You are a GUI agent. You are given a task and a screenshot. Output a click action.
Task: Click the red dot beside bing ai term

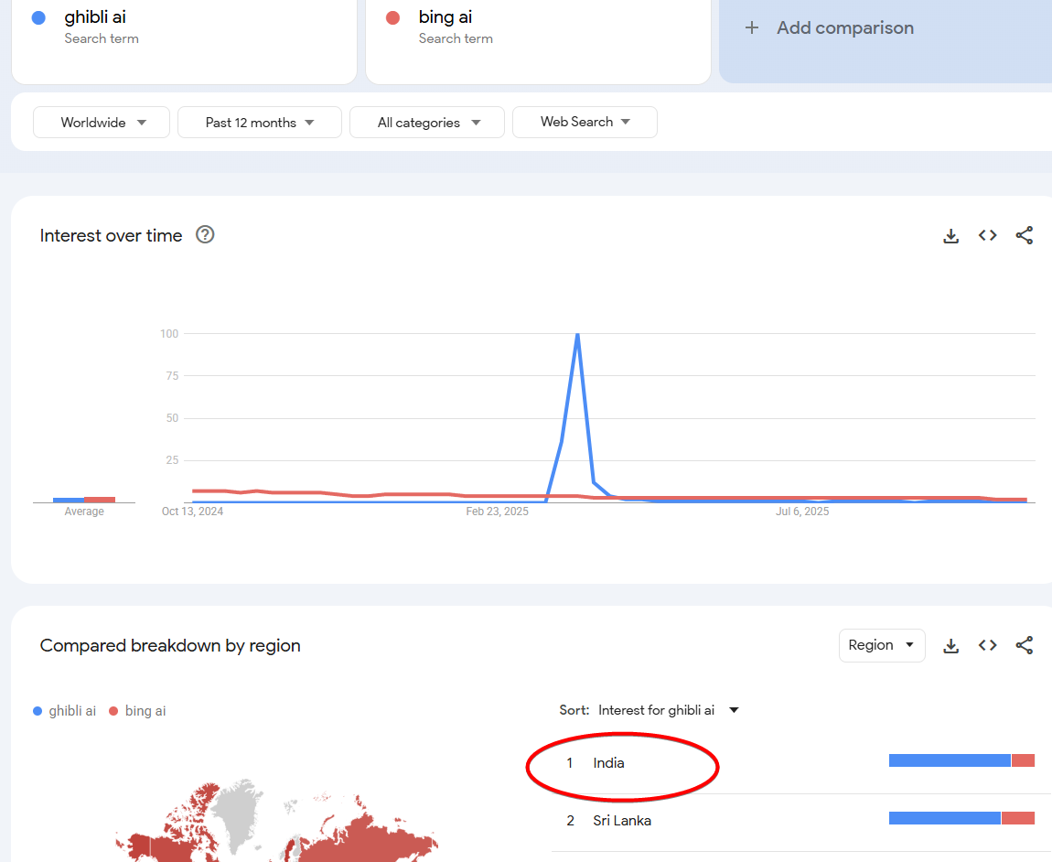pos(393,18)
